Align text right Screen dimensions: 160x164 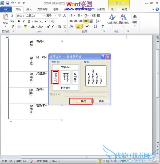coord(81,21)
